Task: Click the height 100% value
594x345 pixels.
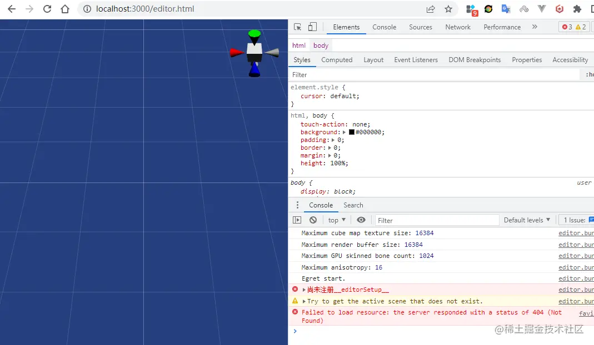Action: pos(337,164)
